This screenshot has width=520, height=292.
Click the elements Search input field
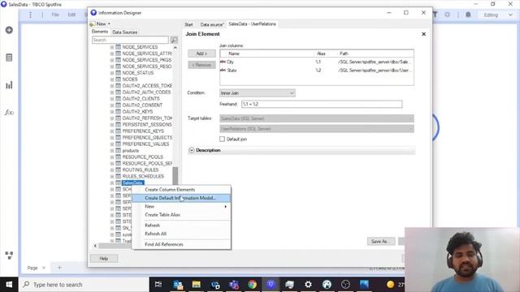(x=130, y=40)
